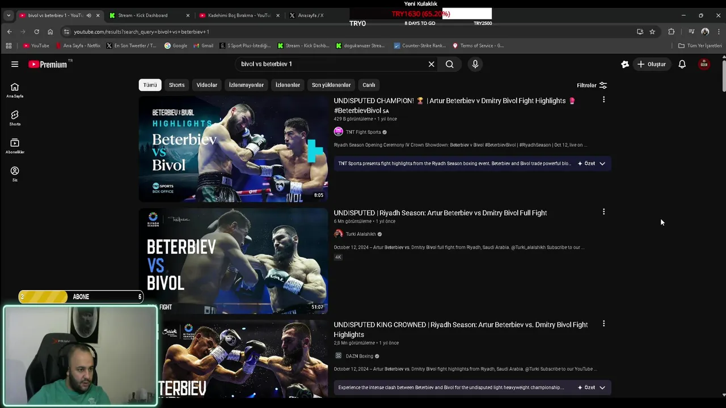Viewport: 726px width, 408px height.
Task: Open the media control icon in toolbar
Action: 691,32
